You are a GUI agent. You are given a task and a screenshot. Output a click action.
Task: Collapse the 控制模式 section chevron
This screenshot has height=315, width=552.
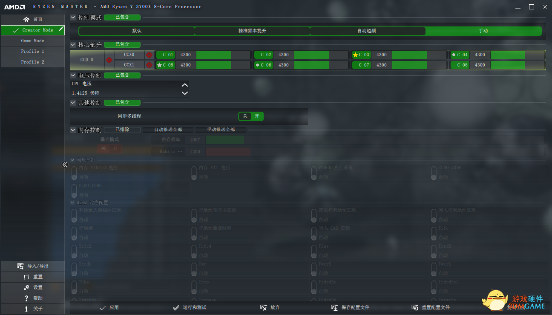pyautogui.click(x=73, y=17)
